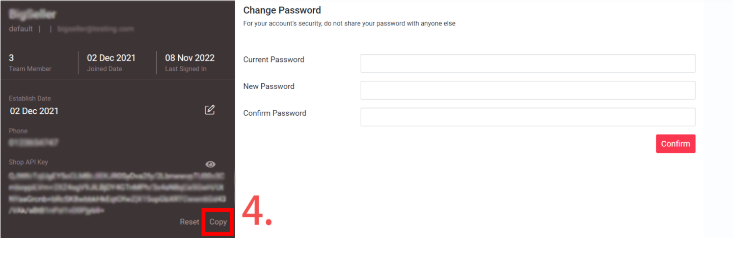The height and width of the screenshot is (256, 733).
Task: Click the Current Password label
Action: [x=274, y=59]
